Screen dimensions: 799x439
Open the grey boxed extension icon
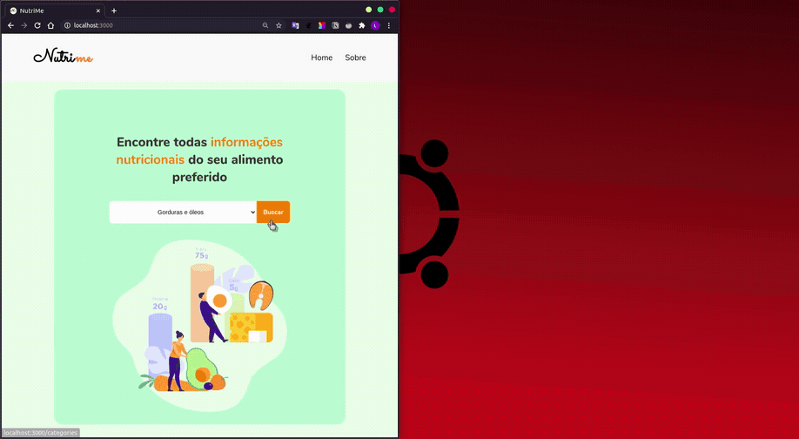click(x=335, y=25)
